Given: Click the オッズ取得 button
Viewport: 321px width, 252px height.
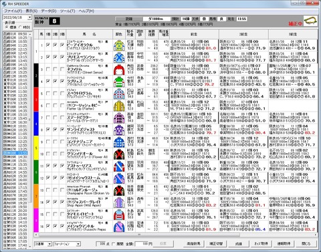Looking at the screenshot, I should [x=261, y=244].
